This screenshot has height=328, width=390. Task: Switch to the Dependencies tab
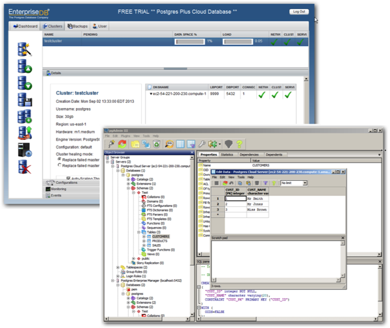click(249, 155)
